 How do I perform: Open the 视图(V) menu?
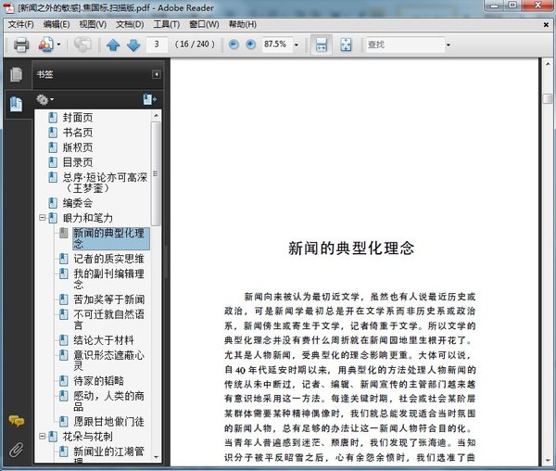point(92,23)
